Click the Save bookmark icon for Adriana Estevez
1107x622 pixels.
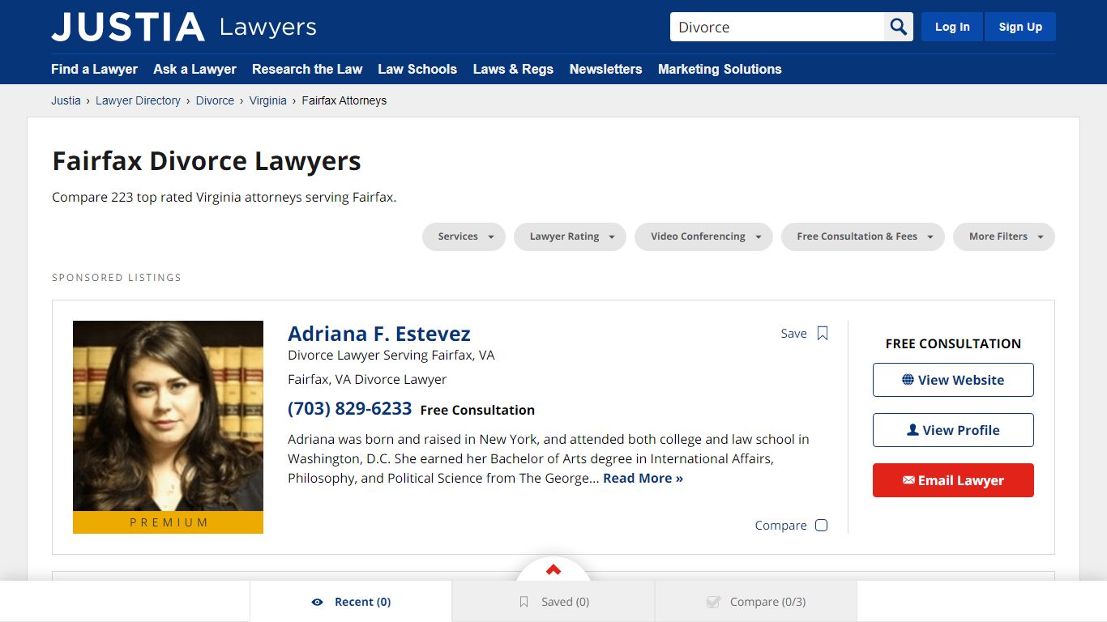tap(823, 334)
